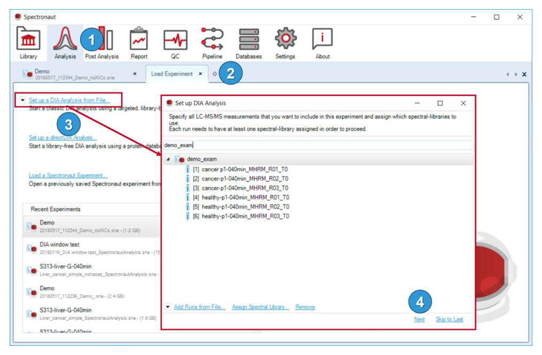This screenshot has width=542, height=355.
Task: Open S313-liver-G-040min experiment (1.6 GB)
Action: pos(92,313)
